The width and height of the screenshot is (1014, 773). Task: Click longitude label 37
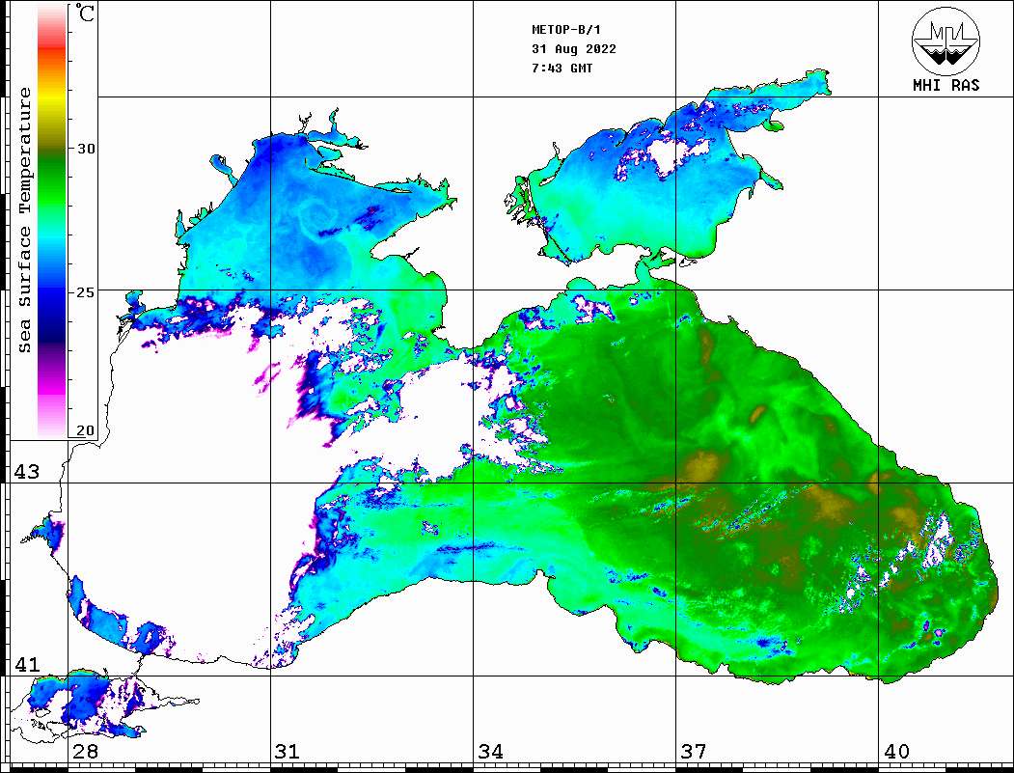(694, 751)
